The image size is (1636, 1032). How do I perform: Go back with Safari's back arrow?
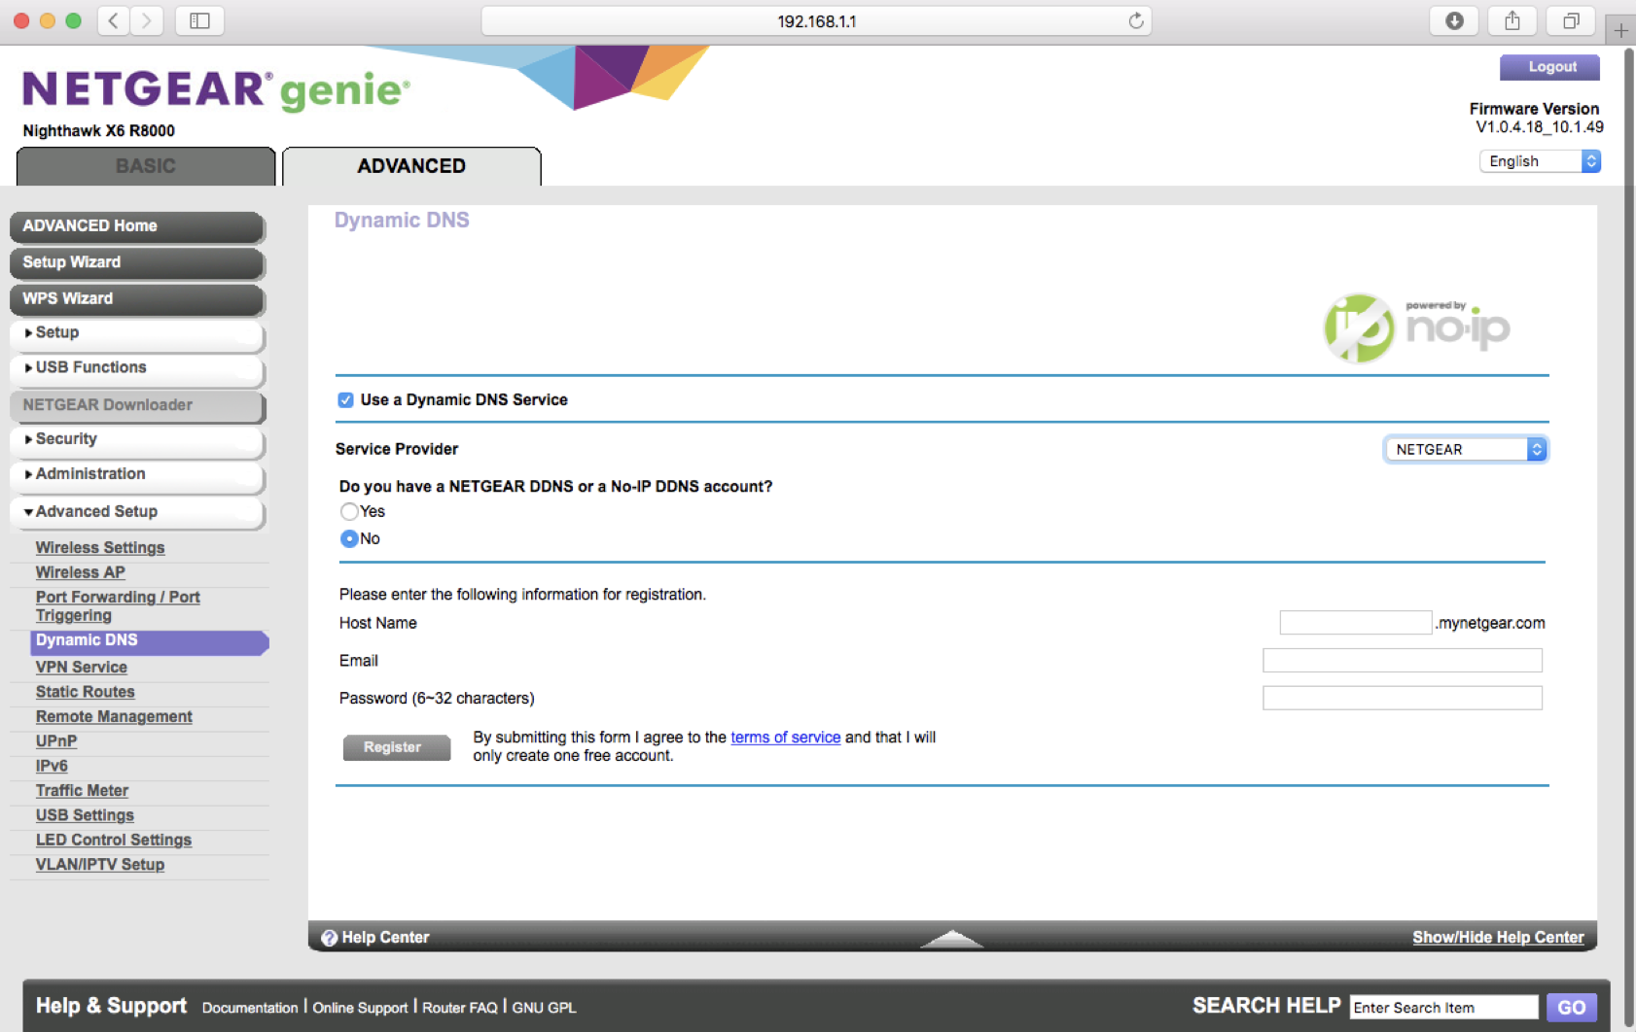click(114, 20)
